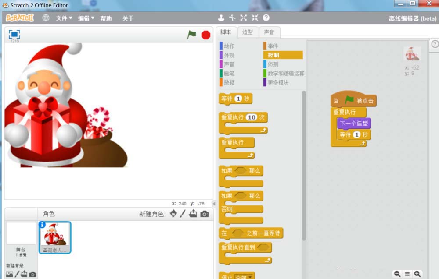Select the Delete scissors tool
Viewport: 439px width, 279px height.
point(232,18)
